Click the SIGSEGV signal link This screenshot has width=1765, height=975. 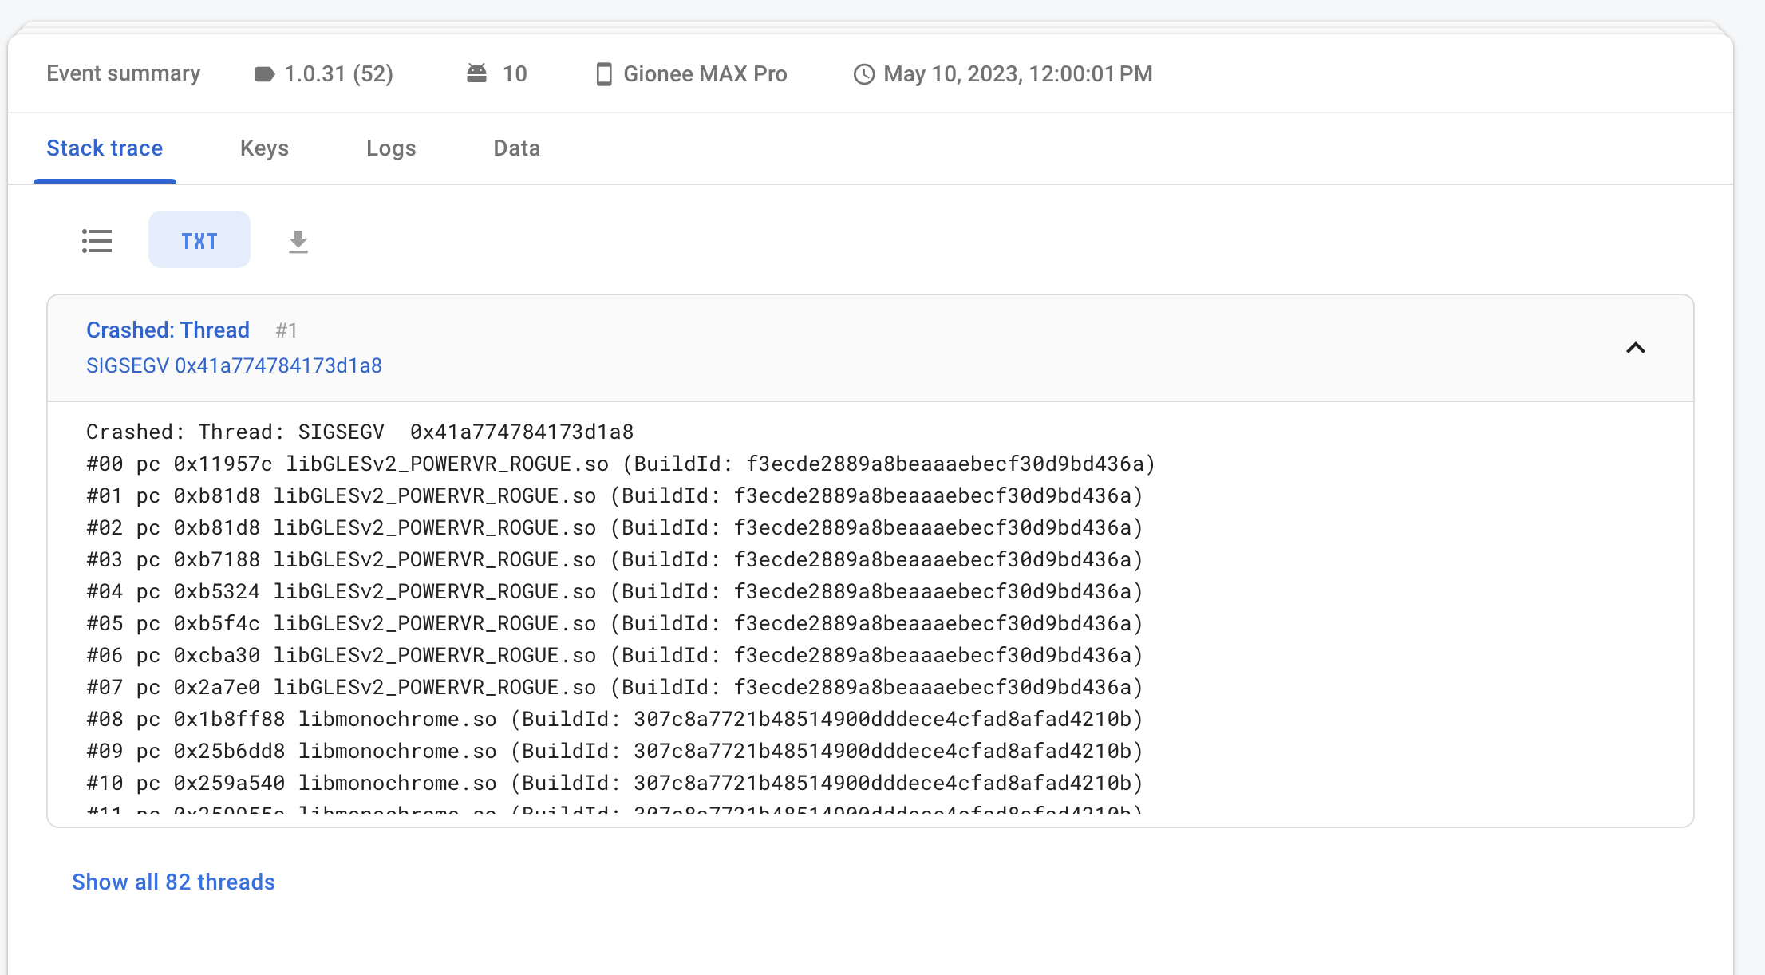click(234, 365)
